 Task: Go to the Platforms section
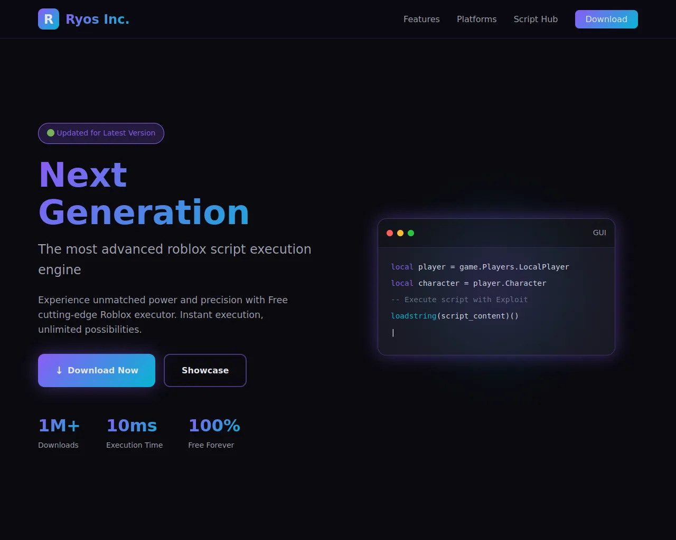[x=476, y=19]
